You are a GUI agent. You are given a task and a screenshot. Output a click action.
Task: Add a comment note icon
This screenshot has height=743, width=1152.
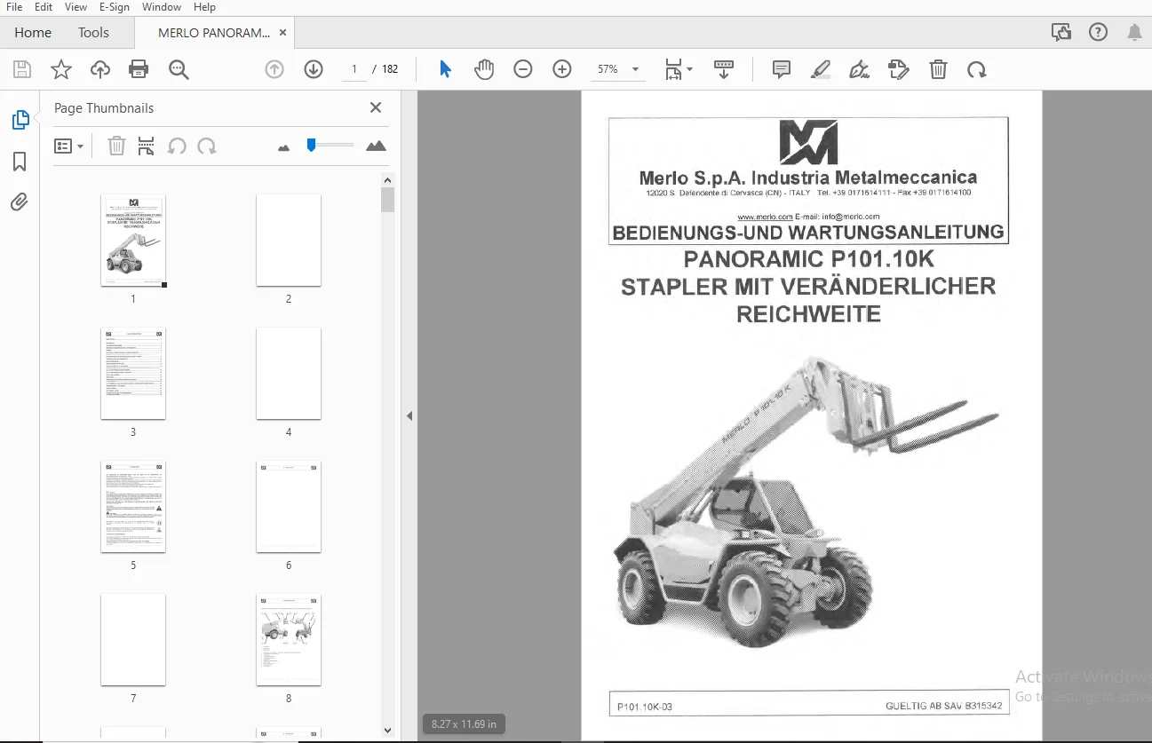point(782,69)
